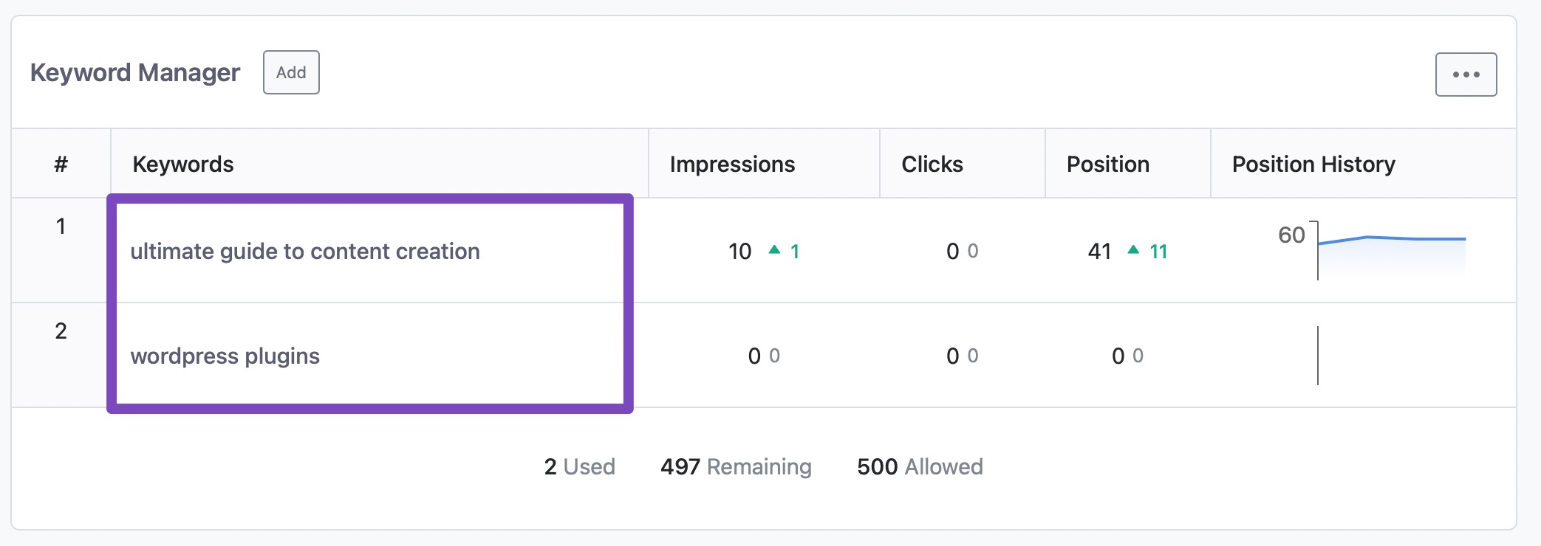Click the green impressions up-arrow icon
Viewport: 1541px width, 546px height.
point(774,250)
